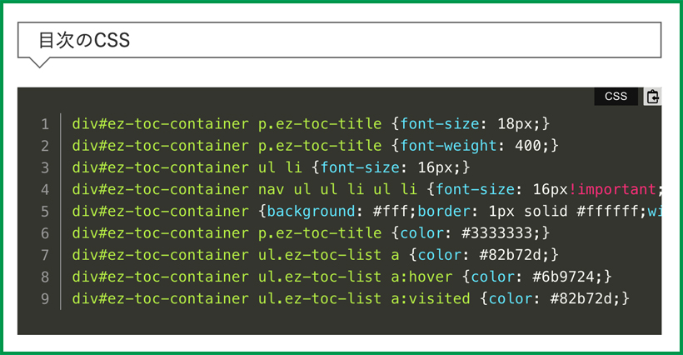Click line number 3 in the gutter
Screen dimensions: 683x355
[45, 167]
